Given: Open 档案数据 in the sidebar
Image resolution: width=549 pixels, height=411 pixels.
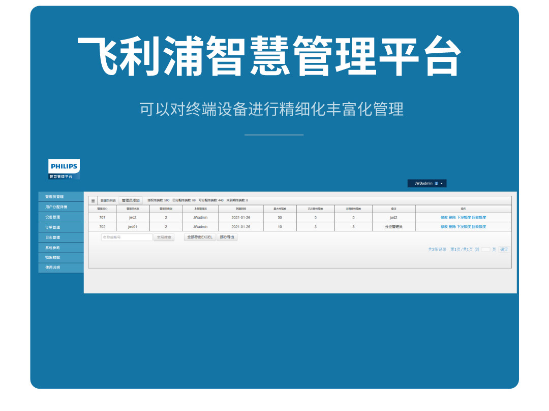Looking at the screenshot, I should click(x=61, y=257).
